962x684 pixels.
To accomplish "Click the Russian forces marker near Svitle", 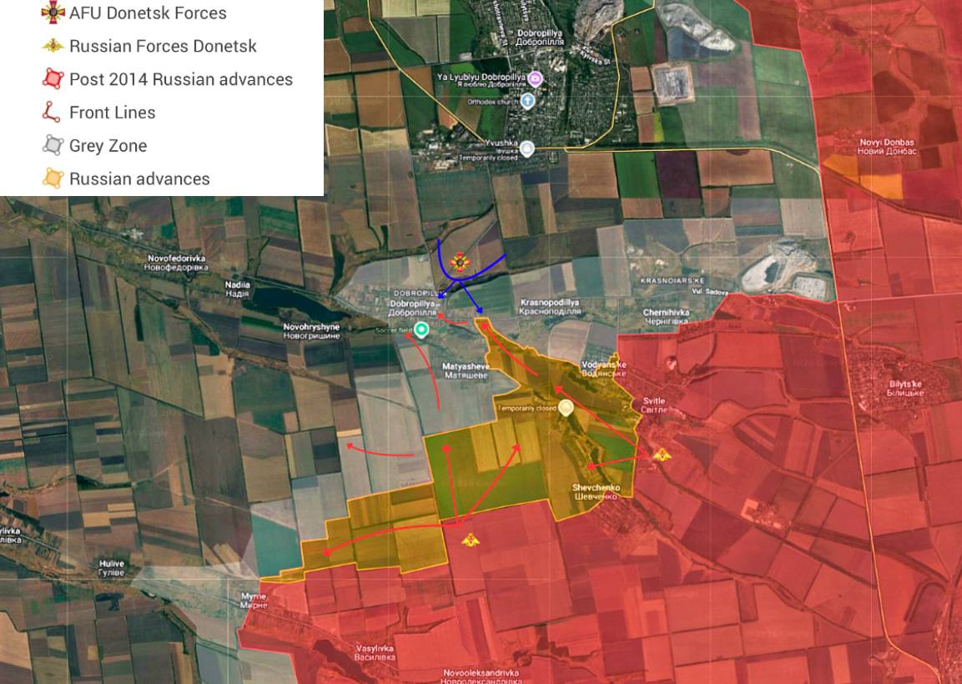I will pos(662,455).
